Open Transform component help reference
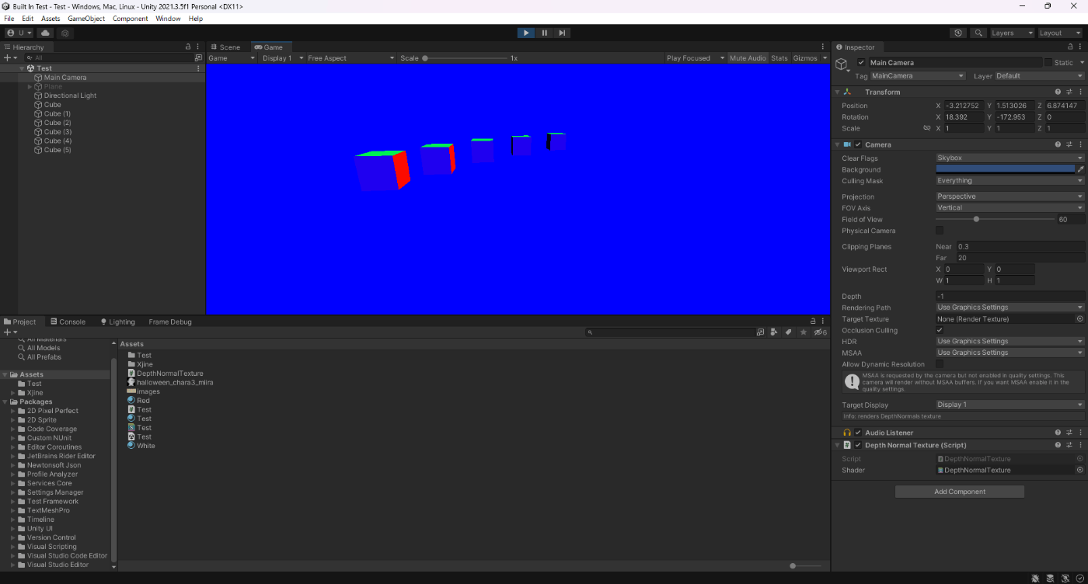Screen dimensions: 1088x584 tap(1058, 92)
